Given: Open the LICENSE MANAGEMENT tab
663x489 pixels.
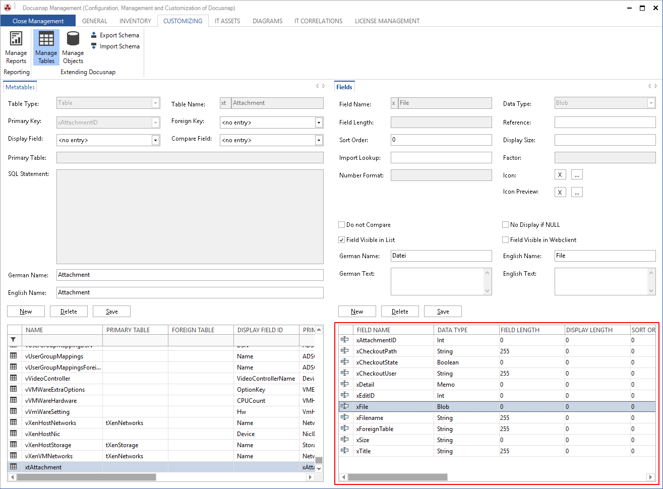Looking at the screenshot, I should click(387, 21).
